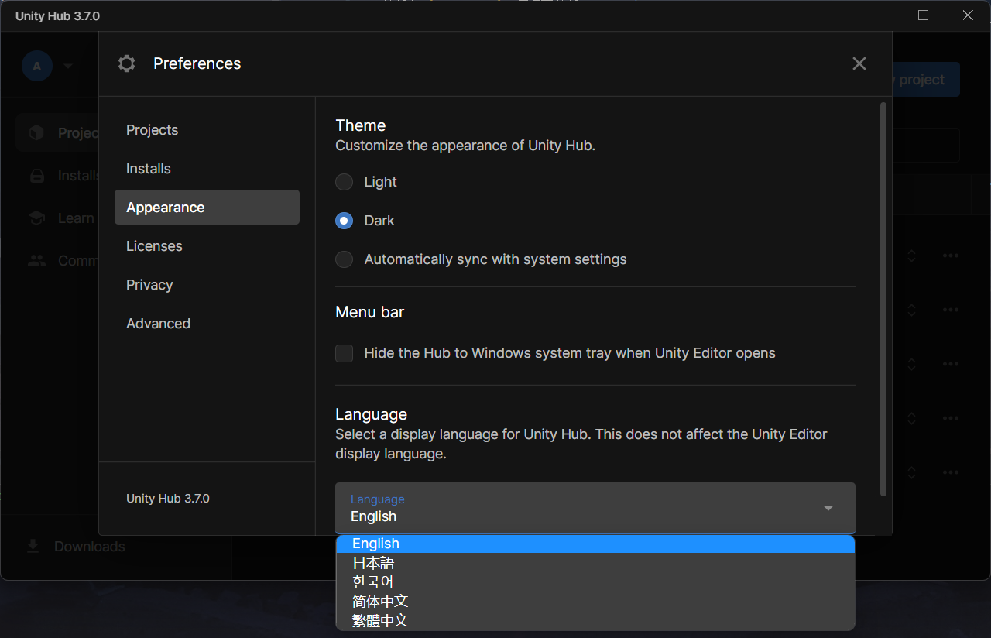Choose automatically sync with system settings
Viewport: 991px width, 638px height.
point(344,259)
